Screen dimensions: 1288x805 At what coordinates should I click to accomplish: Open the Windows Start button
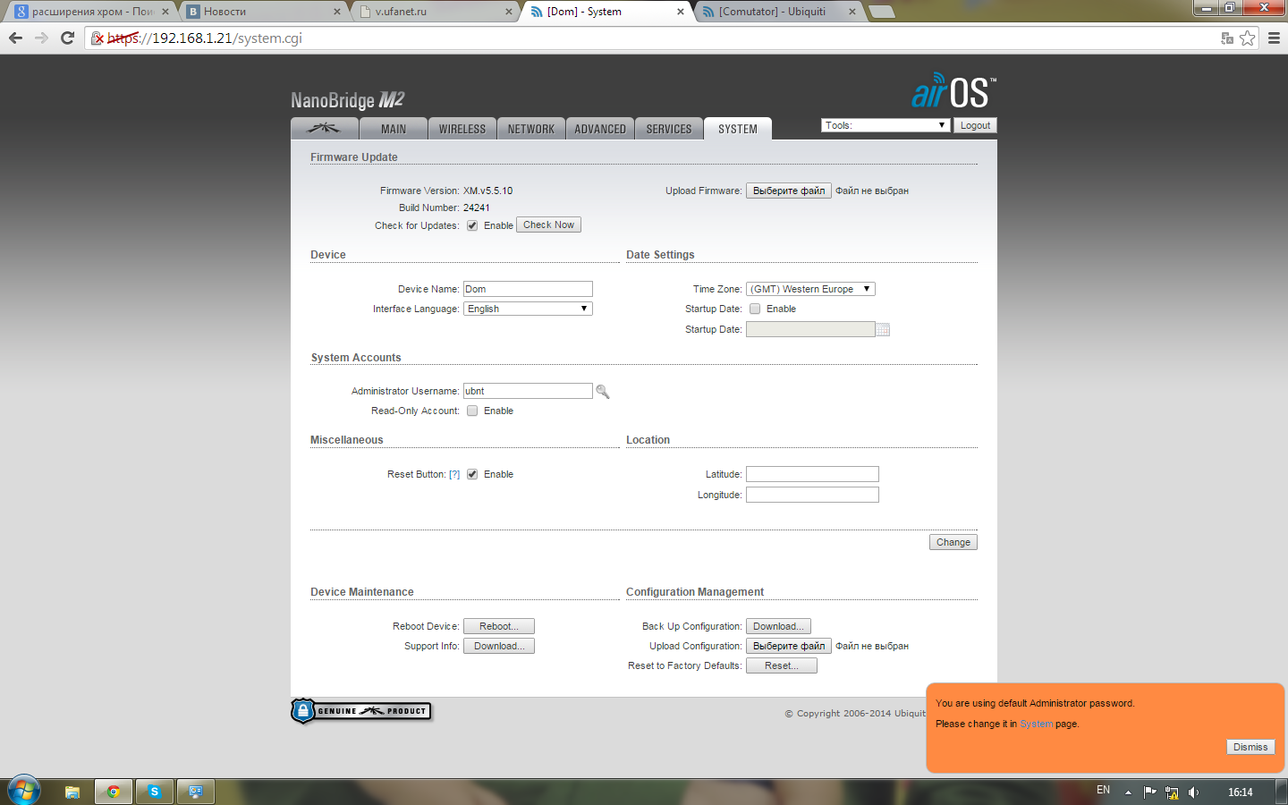23,791
